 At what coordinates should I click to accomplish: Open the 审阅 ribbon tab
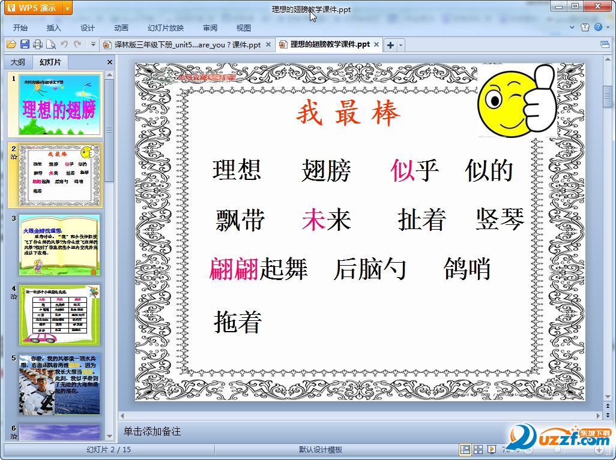[210, 28]
